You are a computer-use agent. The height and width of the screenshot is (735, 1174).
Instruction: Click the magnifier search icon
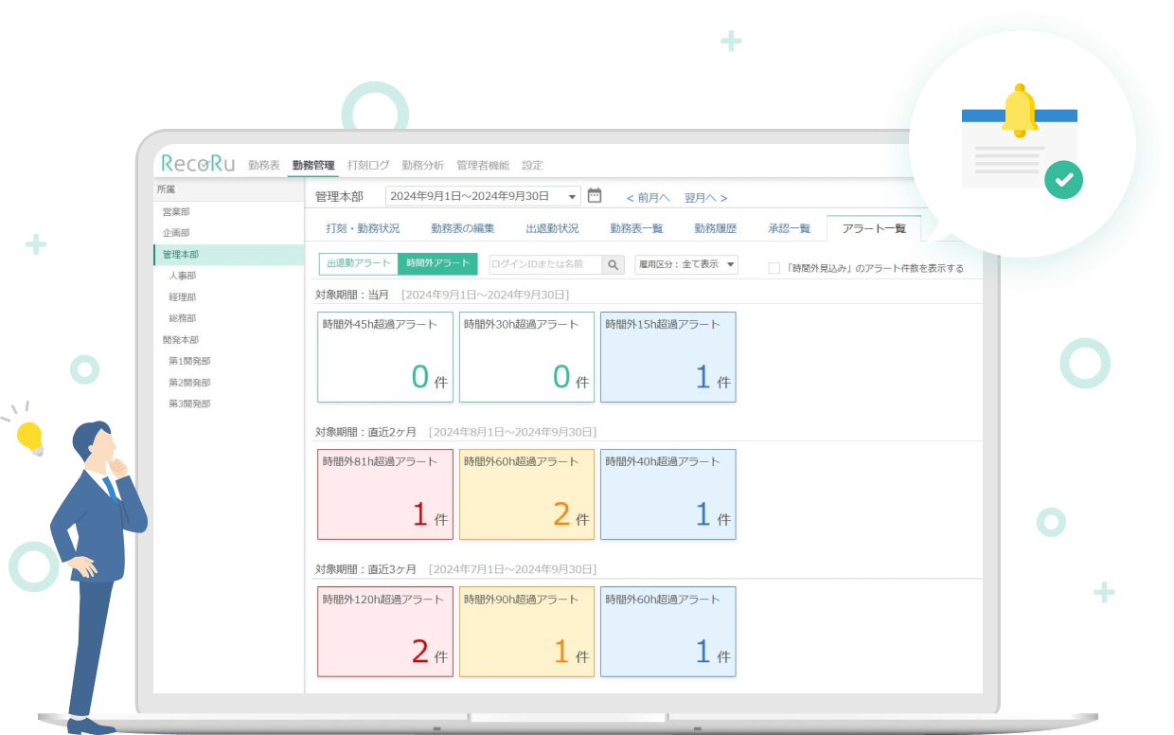click(x=614, y=265)
